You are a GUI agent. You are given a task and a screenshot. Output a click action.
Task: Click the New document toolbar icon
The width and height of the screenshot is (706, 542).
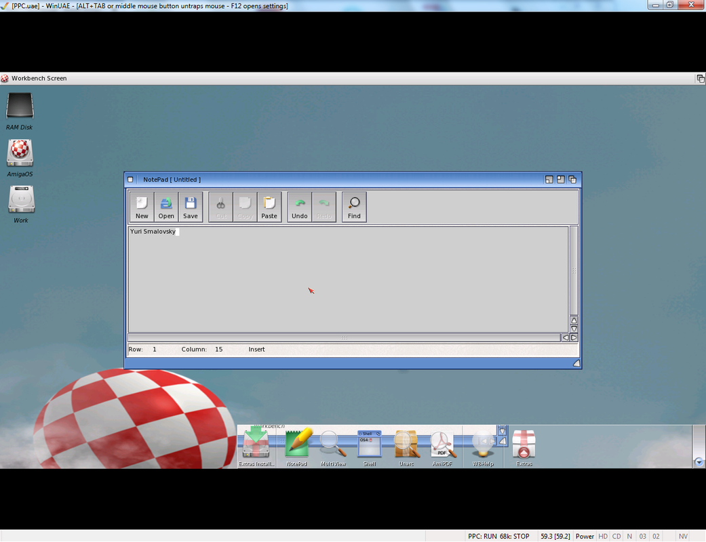pos(142,207)
